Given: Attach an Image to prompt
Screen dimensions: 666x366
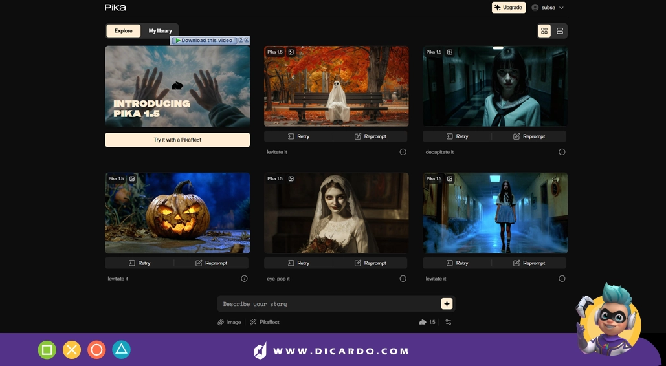Looking at the screenshot, I should tap(229, 322).
